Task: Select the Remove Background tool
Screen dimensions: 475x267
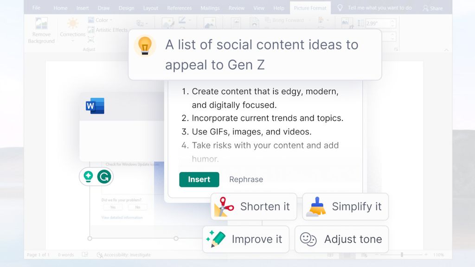Action: 41,29
